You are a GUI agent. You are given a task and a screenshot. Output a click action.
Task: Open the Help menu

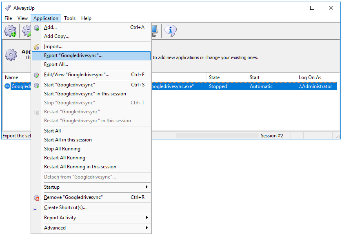(86, 18)
